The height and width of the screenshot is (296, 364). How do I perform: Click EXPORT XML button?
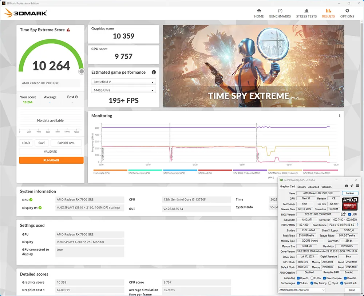point(66,143)
